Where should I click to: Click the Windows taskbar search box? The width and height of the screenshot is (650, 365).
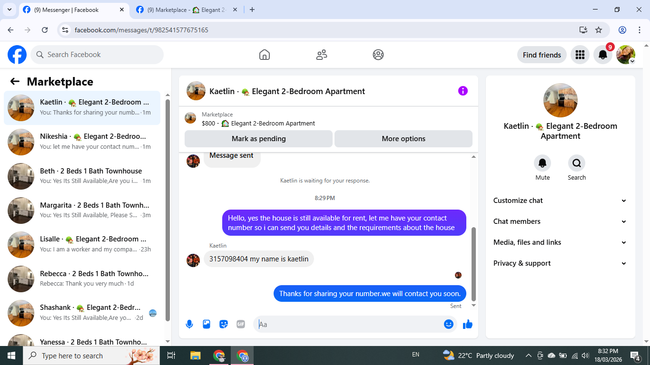pyautogui.click(x=92, y=355)
